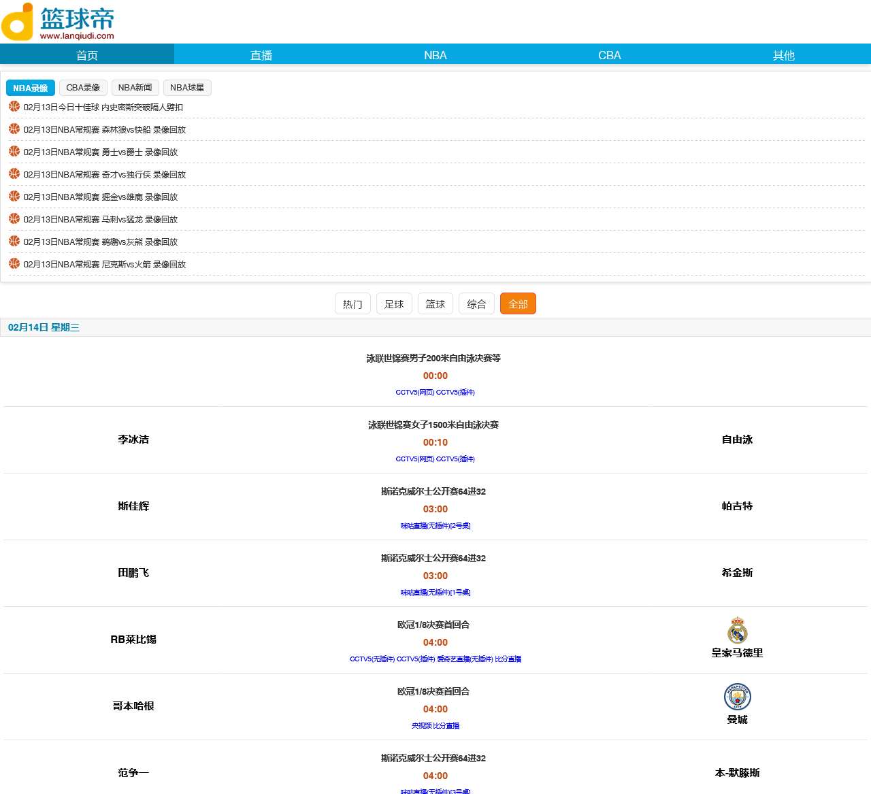The height and width of the screenshot is (794, 871).
Task: Click basketball icon beside 奇才vs独行侠 replay
Action: tap(14, 173)
